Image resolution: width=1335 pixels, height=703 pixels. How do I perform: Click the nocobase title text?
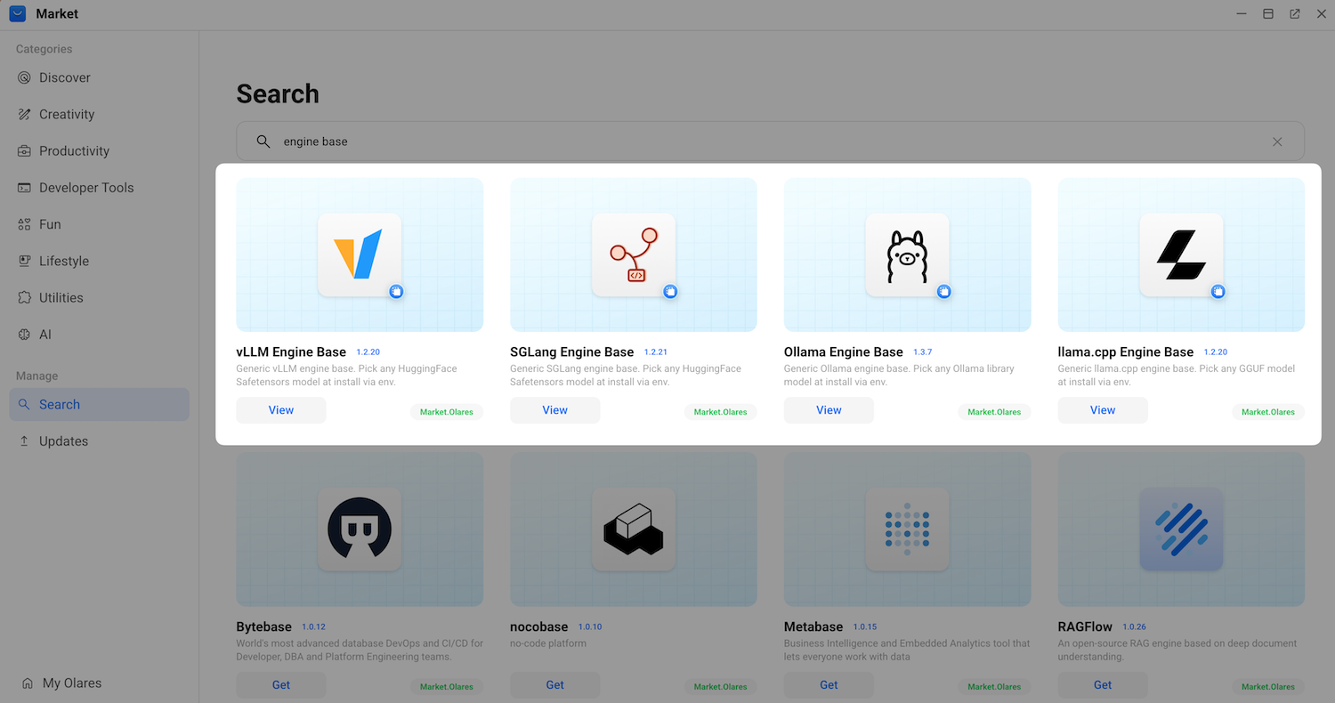click(539, 627)
